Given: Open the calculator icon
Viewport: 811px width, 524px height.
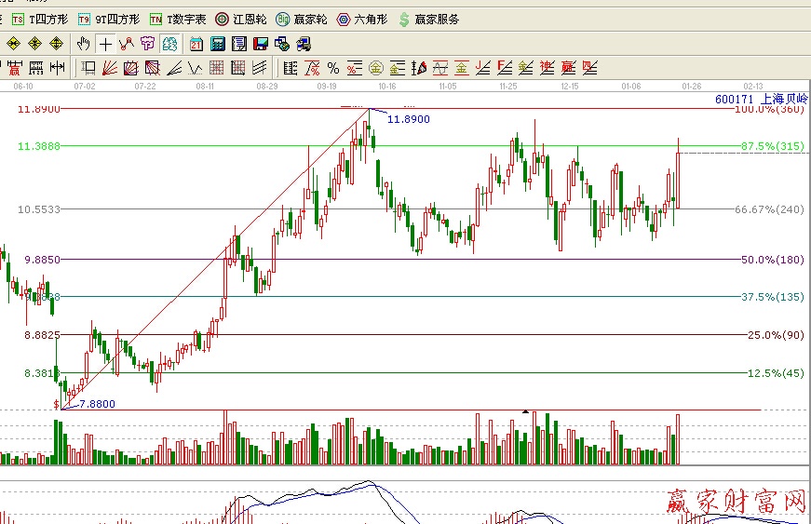Looking at the screenshot, I should 218,44.
